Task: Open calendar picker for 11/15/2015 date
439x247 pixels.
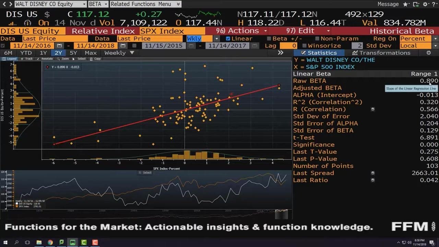Action: tap(191, 46)
